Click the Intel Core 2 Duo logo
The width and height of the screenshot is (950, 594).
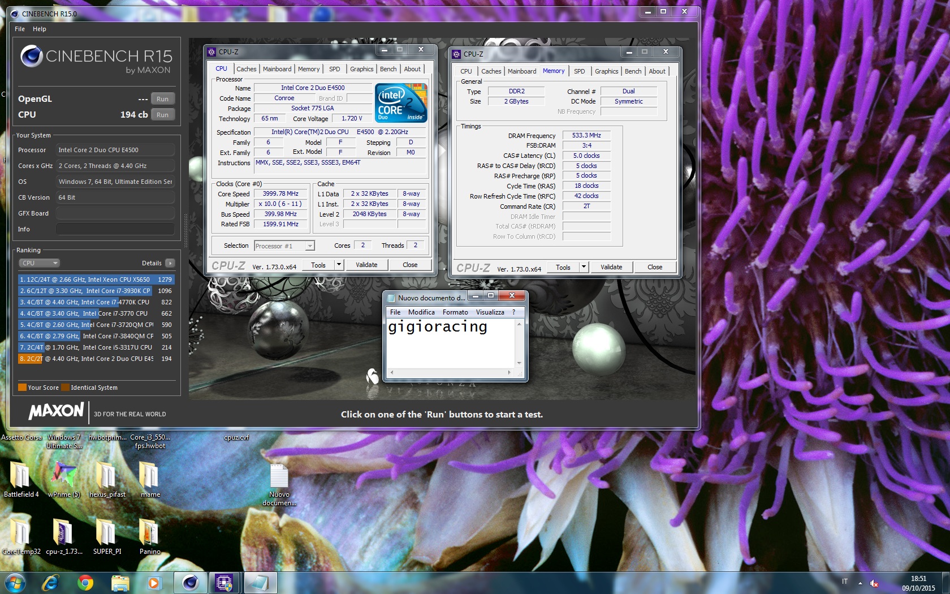click(x=401, y=102)
